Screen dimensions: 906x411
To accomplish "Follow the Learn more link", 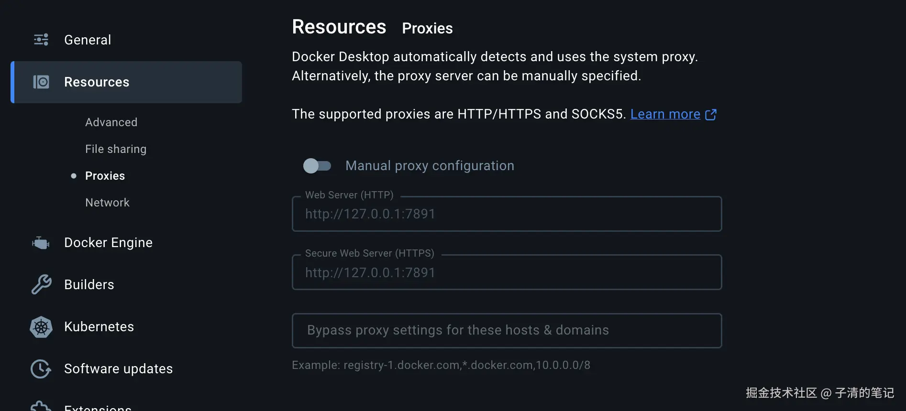I will point(665,114).
